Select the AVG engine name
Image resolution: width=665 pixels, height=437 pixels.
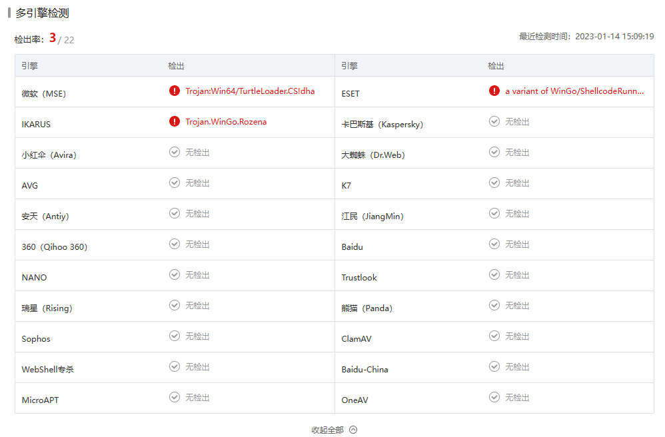[x=30, y=186]
